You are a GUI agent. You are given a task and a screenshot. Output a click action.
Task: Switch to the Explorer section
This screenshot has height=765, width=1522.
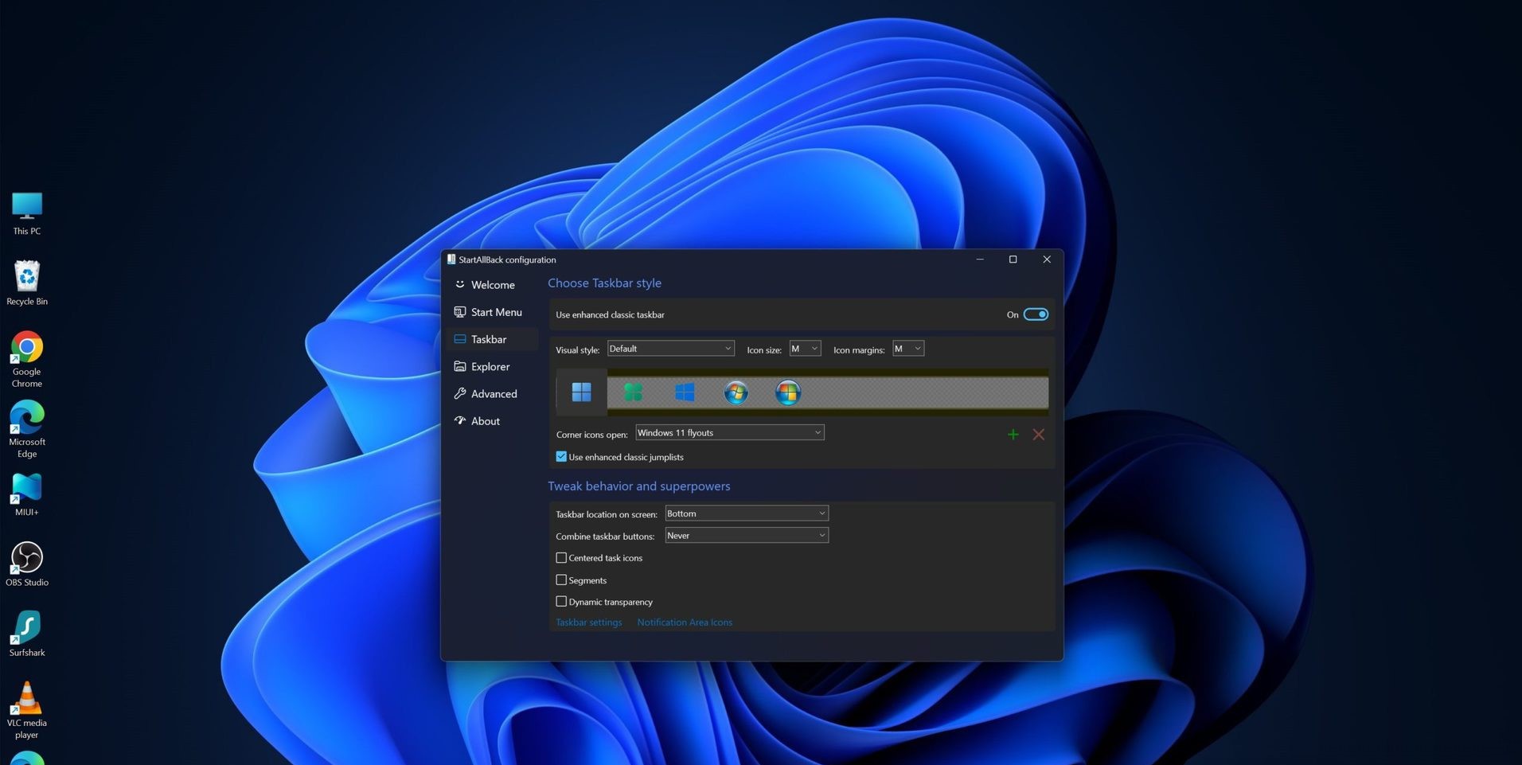point(490,366)
